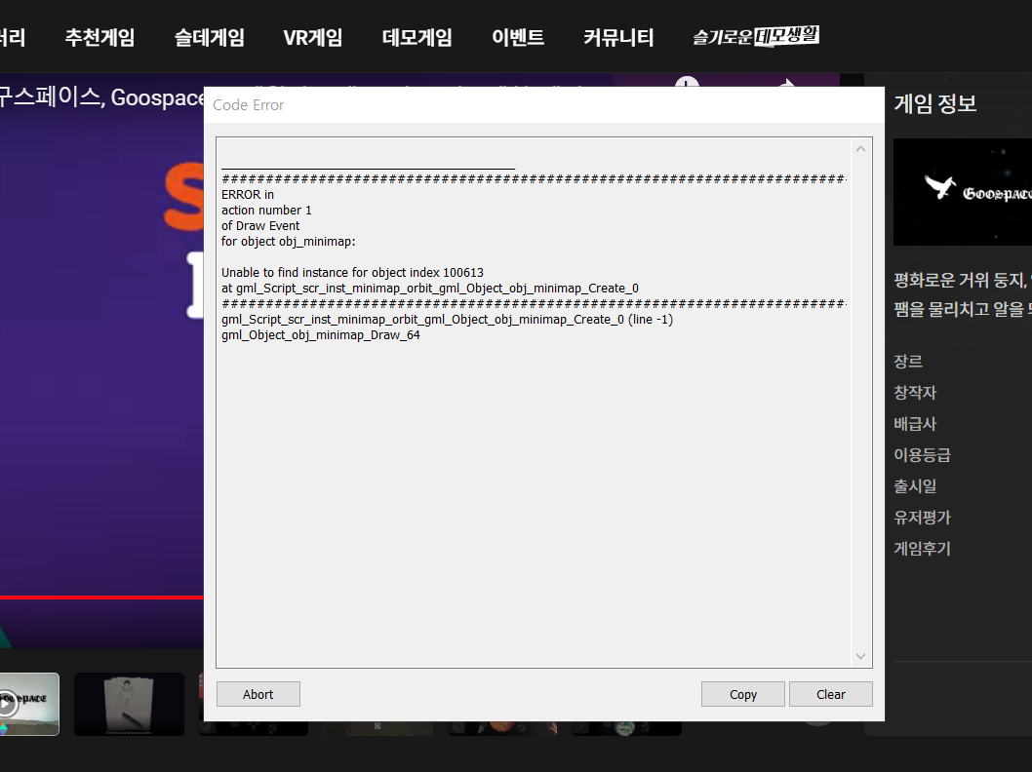
Task: Open the 커뮤니티 menu
Action: pos(618,38)
